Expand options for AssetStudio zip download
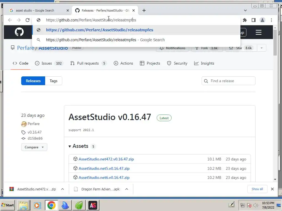Viewport: 282px width, 211px height. click(63, 189)
